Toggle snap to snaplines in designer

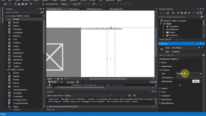[x=65, y=79]
